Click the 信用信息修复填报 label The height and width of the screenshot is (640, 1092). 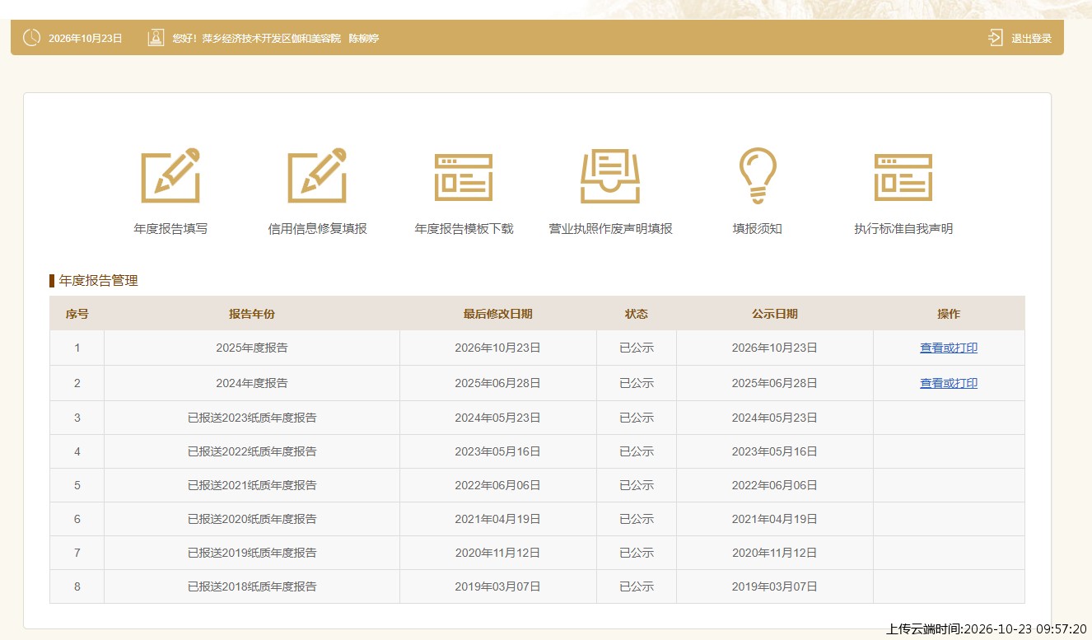coord(317,229)
